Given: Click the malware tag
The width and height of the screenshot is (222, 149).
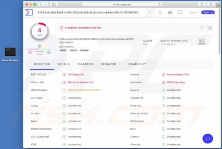Looking at the screenshot, I should pyautogui.click(x=84, y=50).
